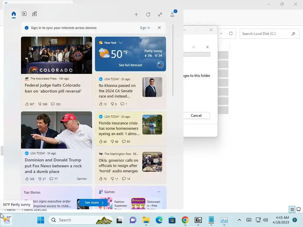
Task: Click the taskbar weather widget button
Action: [x=7, y=220]
